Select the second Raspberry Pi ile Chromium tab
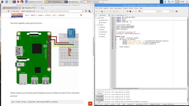 tap(31, 8)
